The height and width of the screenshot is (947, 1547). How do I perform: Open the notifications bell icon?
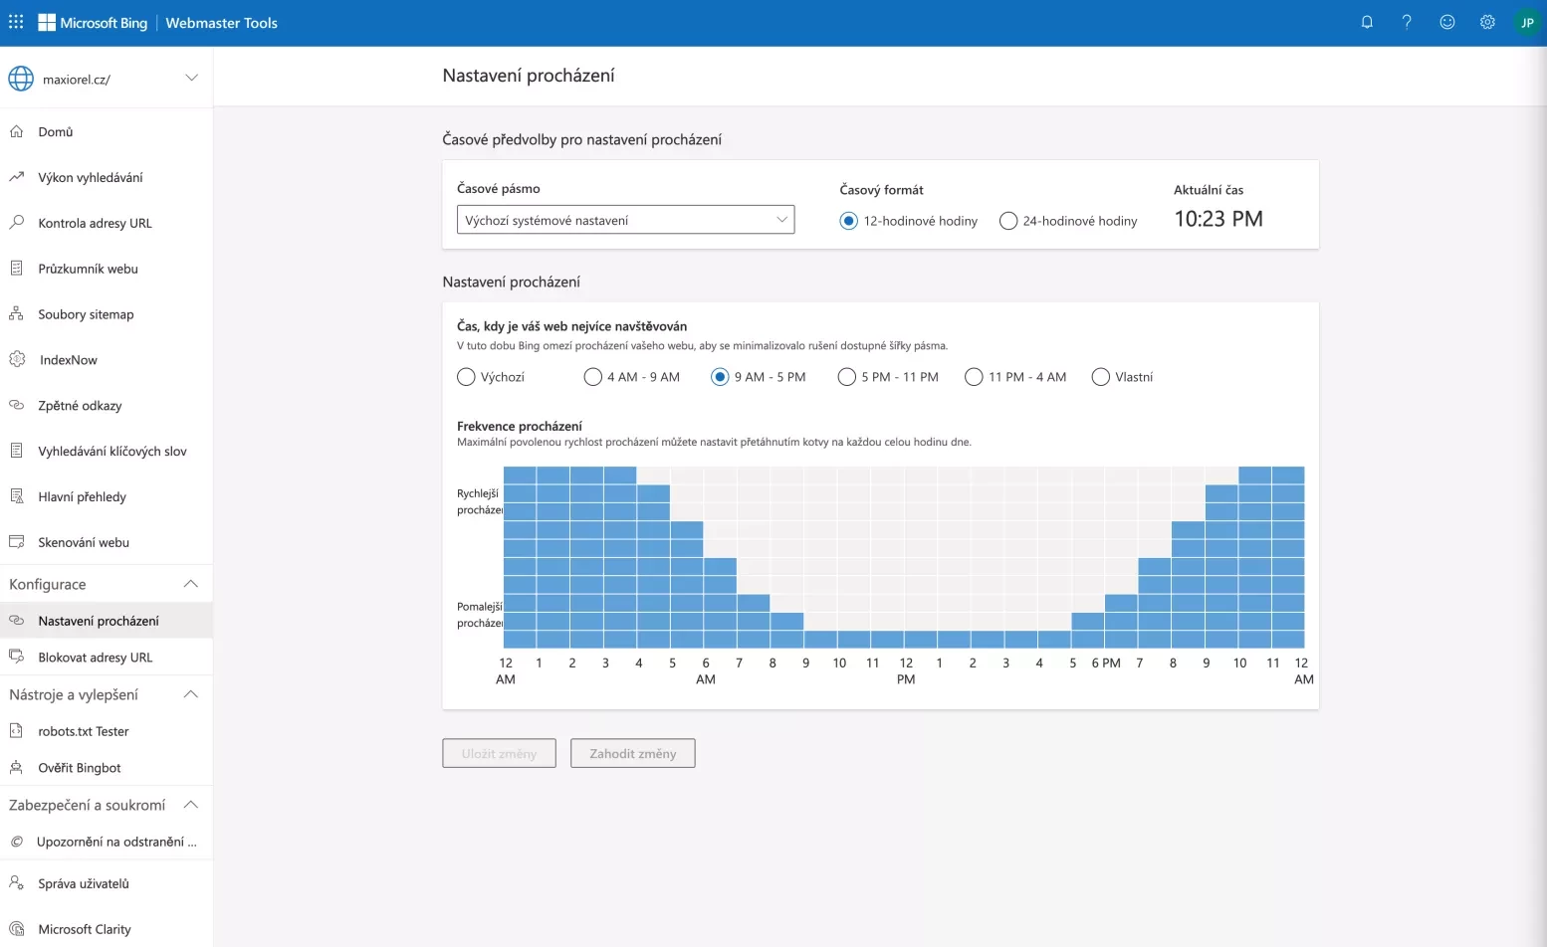point(1367,22)
